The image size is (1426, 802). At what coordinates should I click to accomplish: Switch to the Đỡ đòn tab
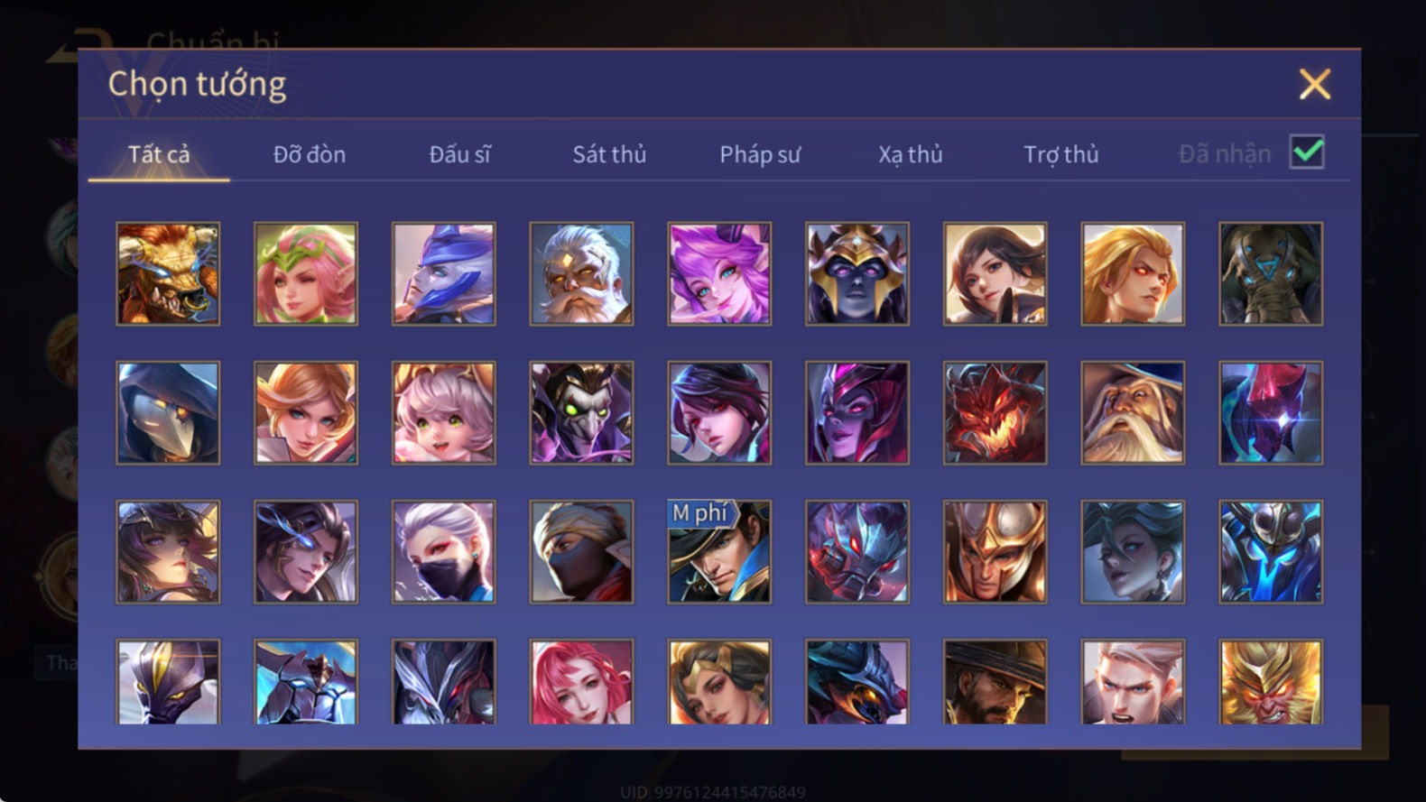[310, 154]
